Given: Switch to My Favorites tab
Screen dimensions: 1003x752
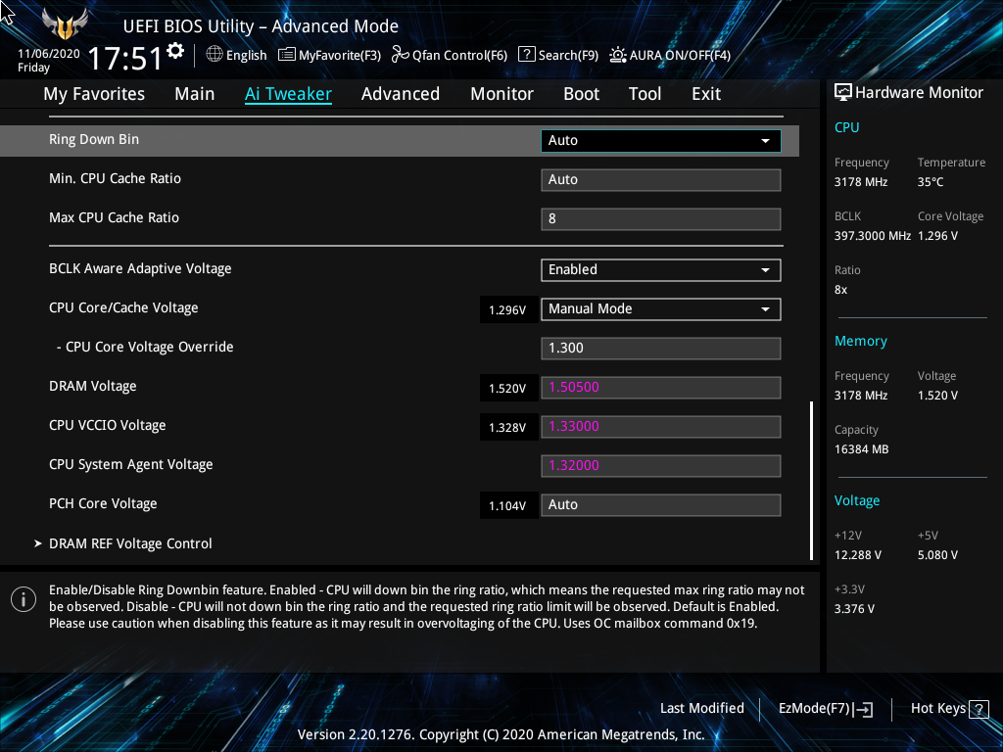Looking at the screenshot, I should coord(94,94).
